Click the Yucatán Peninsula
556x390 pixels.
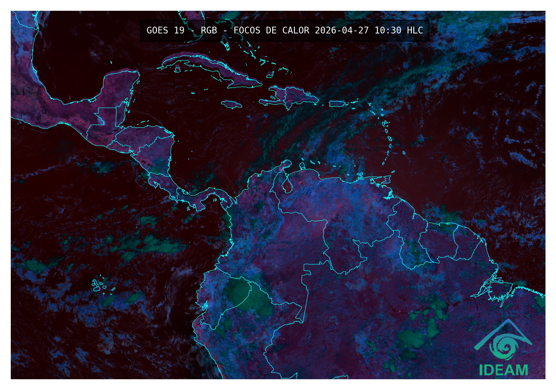[119, 86]
